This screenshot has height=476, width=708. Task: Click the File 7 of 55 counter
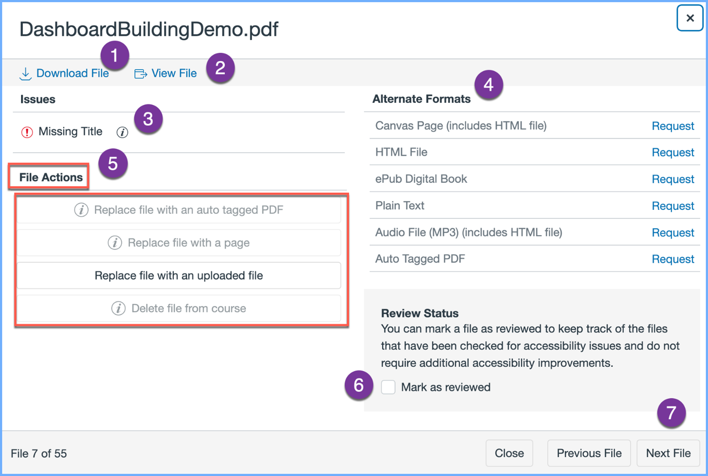[39, 454]
